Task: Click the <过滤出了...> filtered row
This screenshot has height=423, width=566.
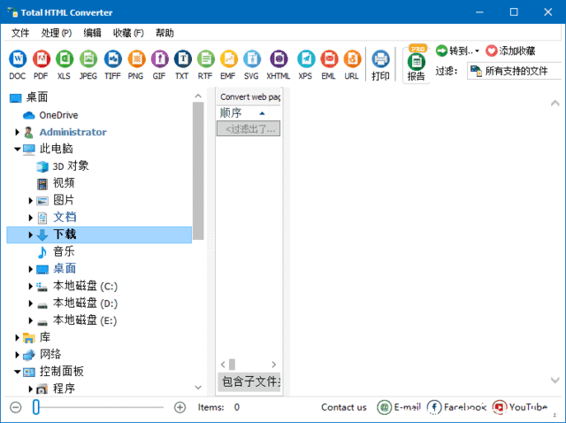Action: click(249, 129)
